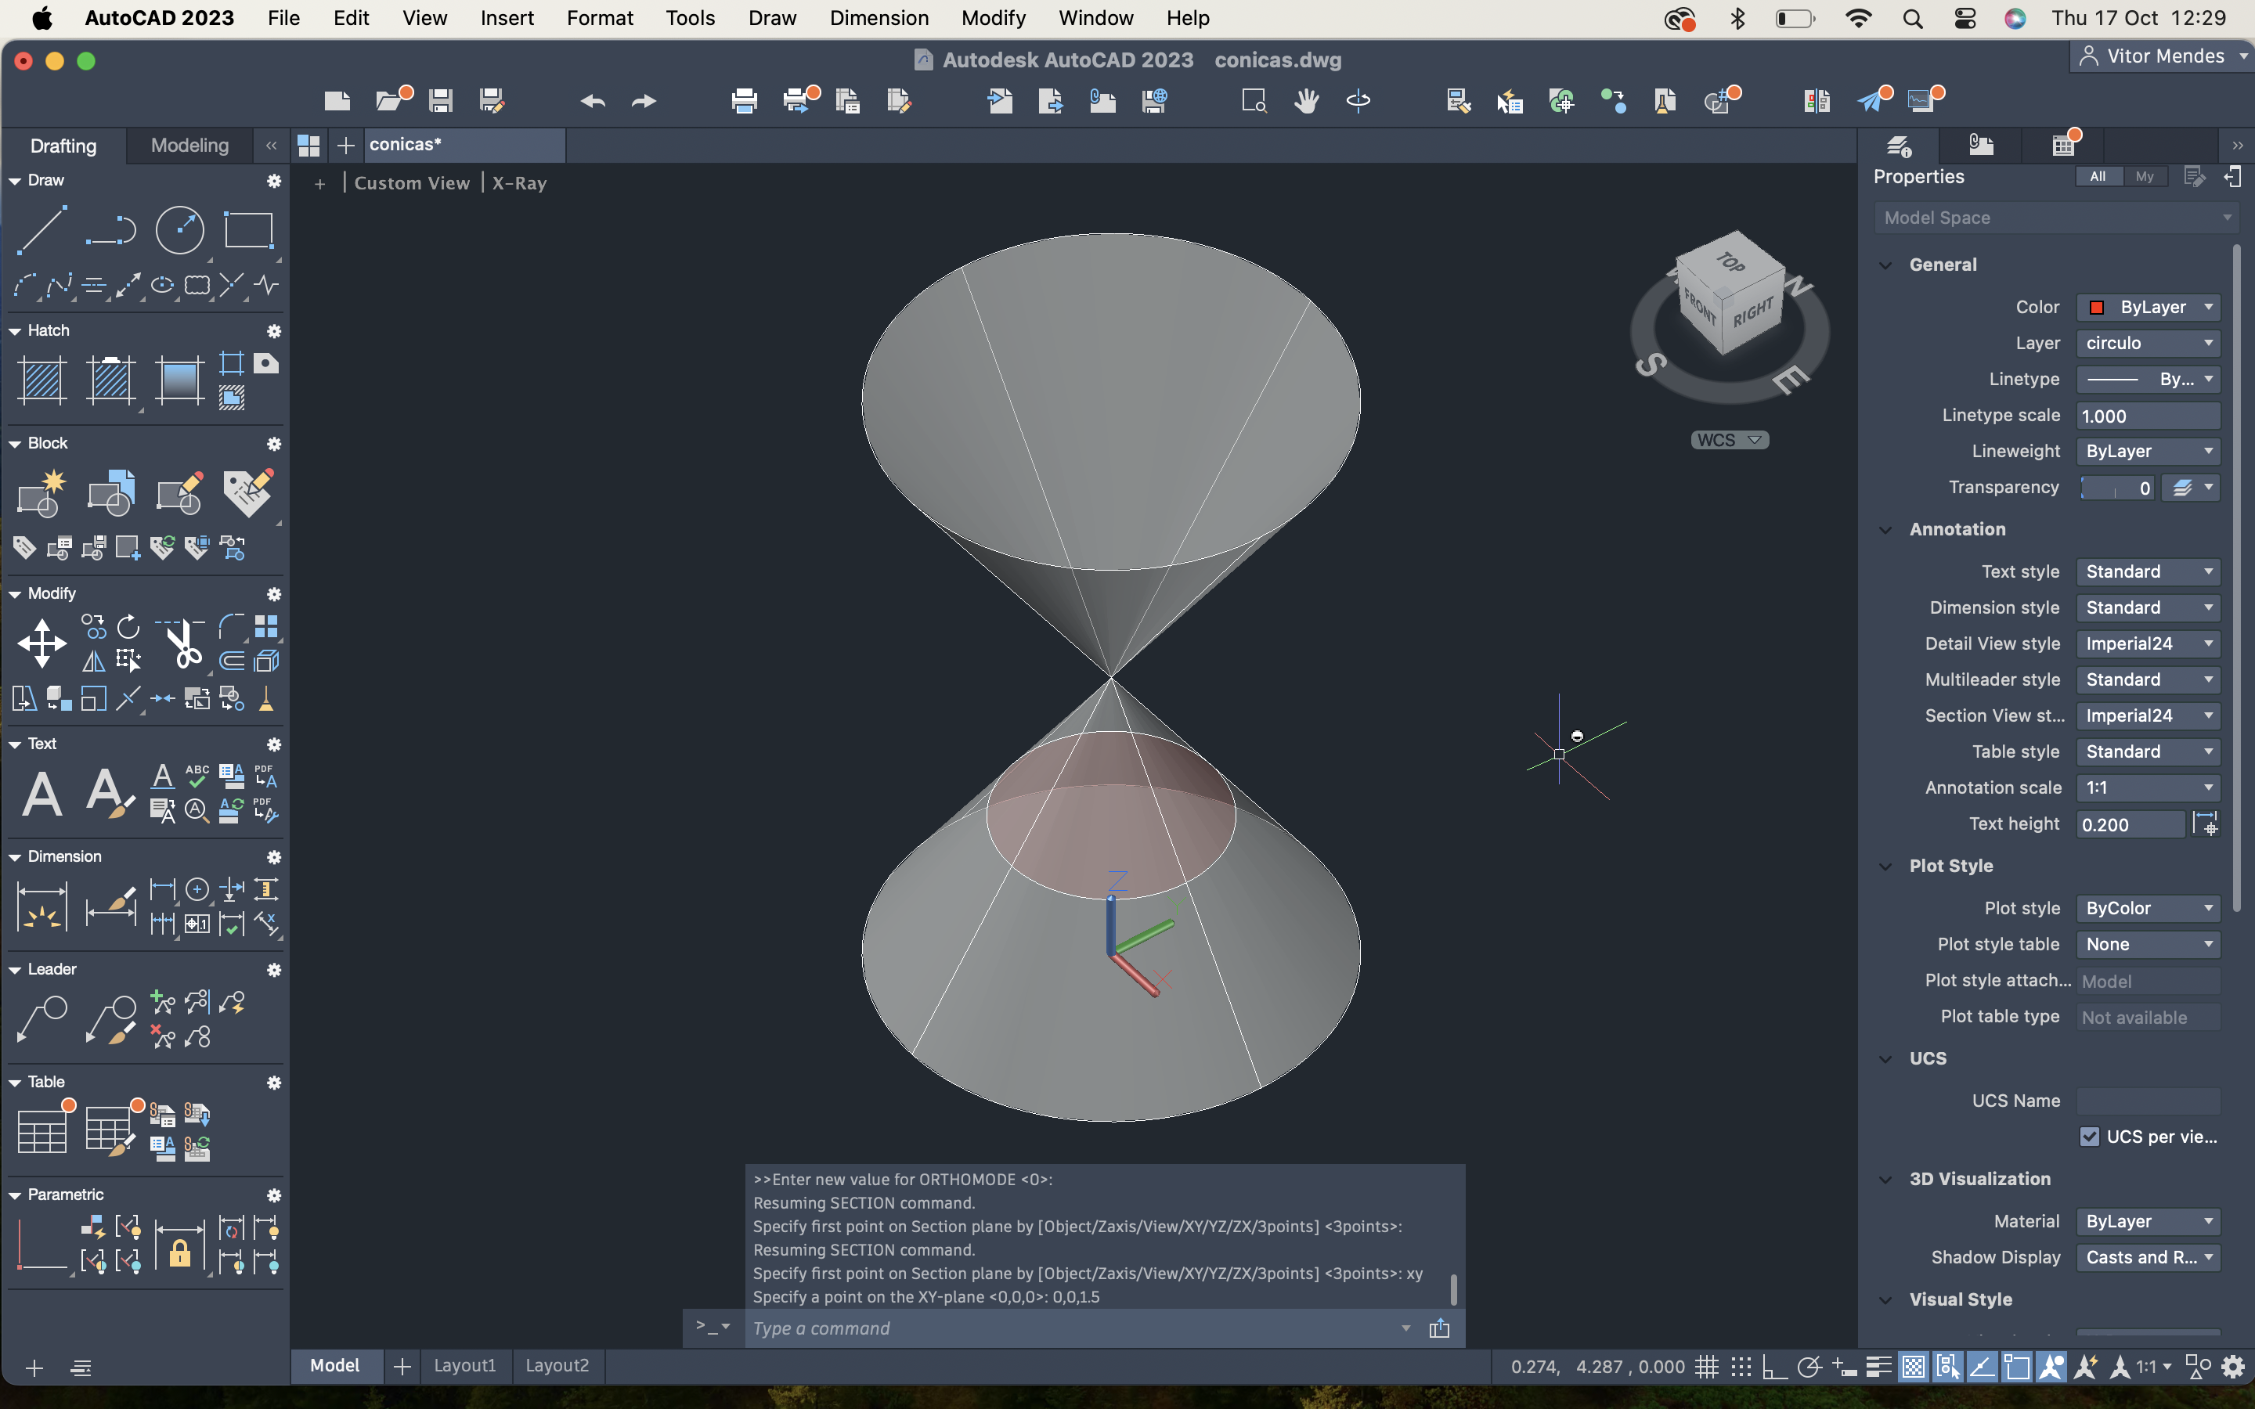Toggle transparency display in status bar

1913,1367
